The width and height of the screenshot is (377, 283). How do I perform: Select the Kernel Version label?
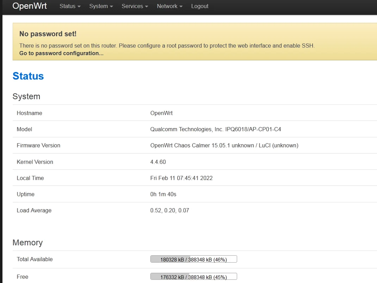pyautogui.click(x=35, y=162)
